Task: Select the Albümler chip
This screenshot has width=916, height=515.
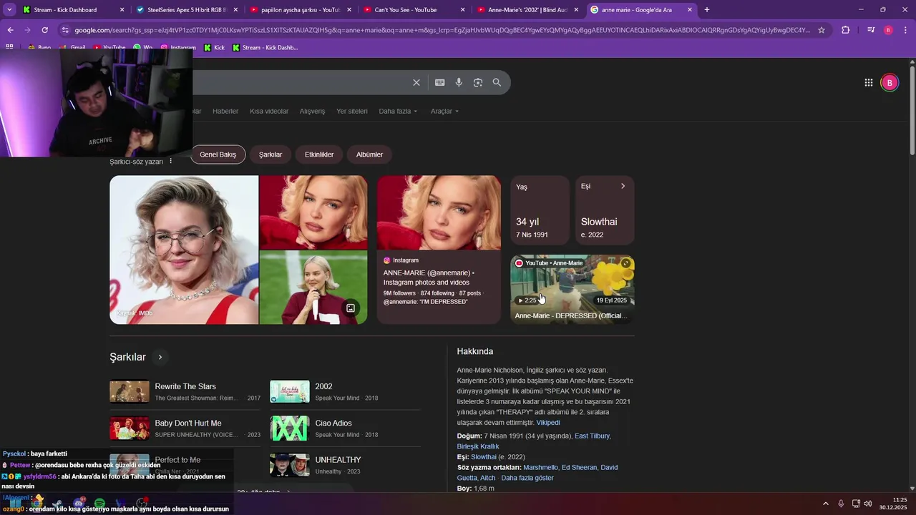Action: click(x=369, y=154)
